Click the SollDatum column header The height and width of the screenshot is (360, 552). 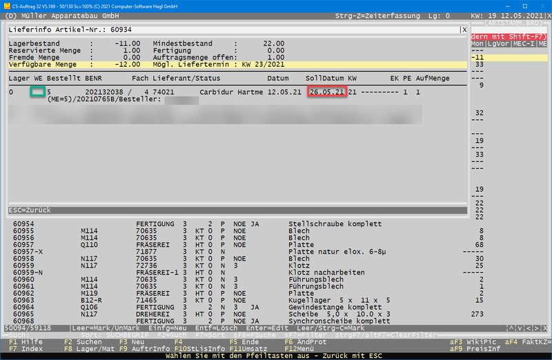[324, 78]
